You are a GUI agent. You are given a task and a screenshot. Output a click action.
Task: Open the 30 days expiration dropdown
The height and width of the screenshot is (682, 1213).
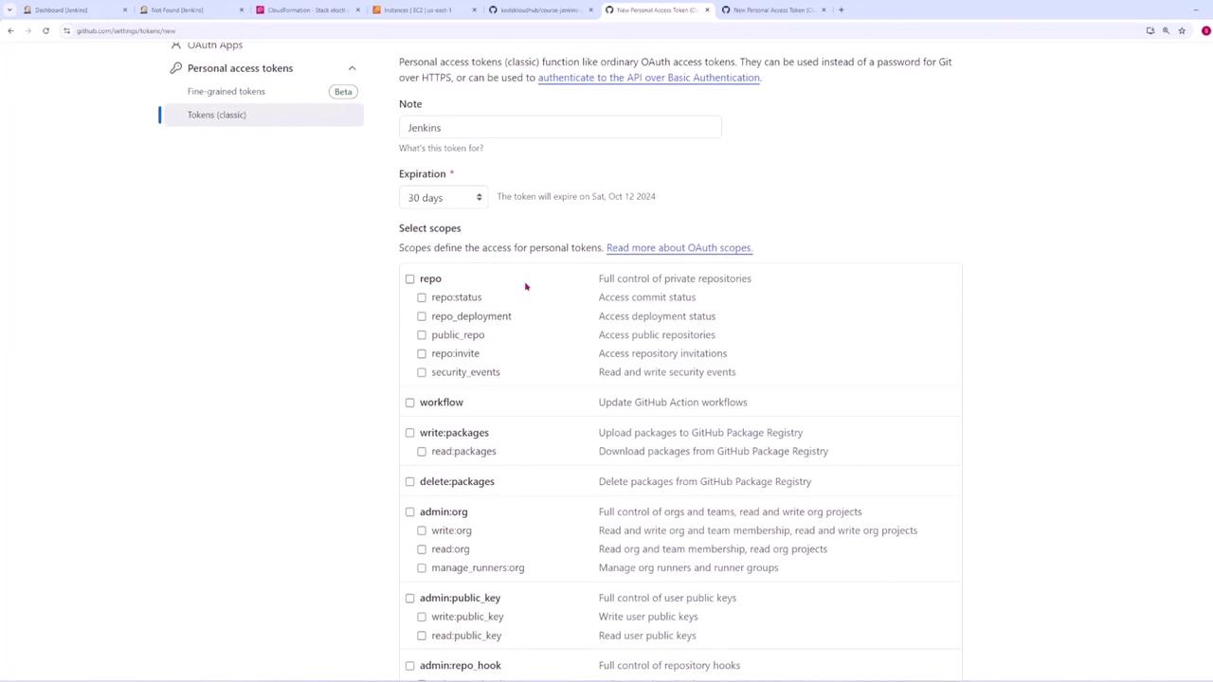[444, 197]
